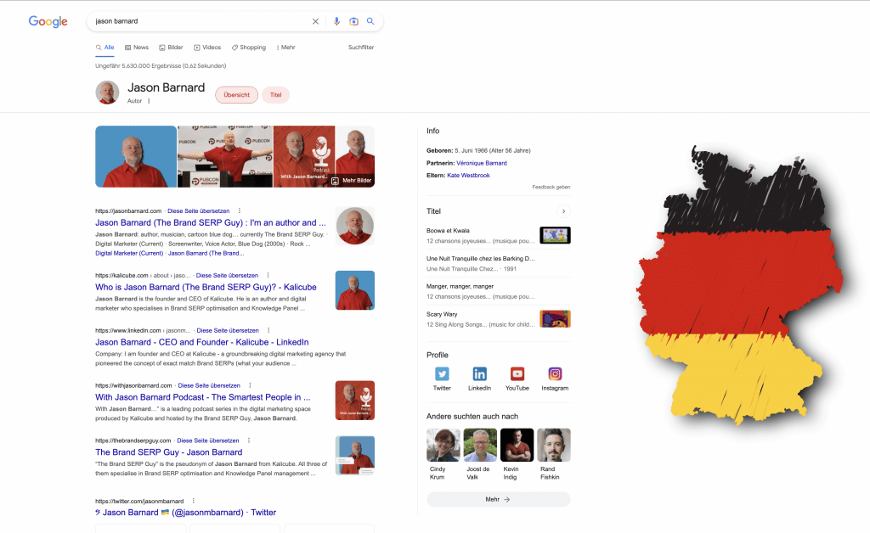Open Suchfilter search tools
The image size is (870, 533).
tap(361, 48)
